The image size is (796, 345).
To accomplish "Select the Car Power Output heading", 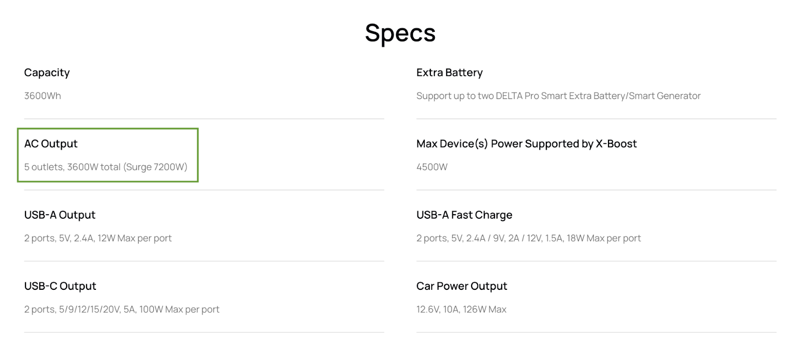I will (462, 286).
